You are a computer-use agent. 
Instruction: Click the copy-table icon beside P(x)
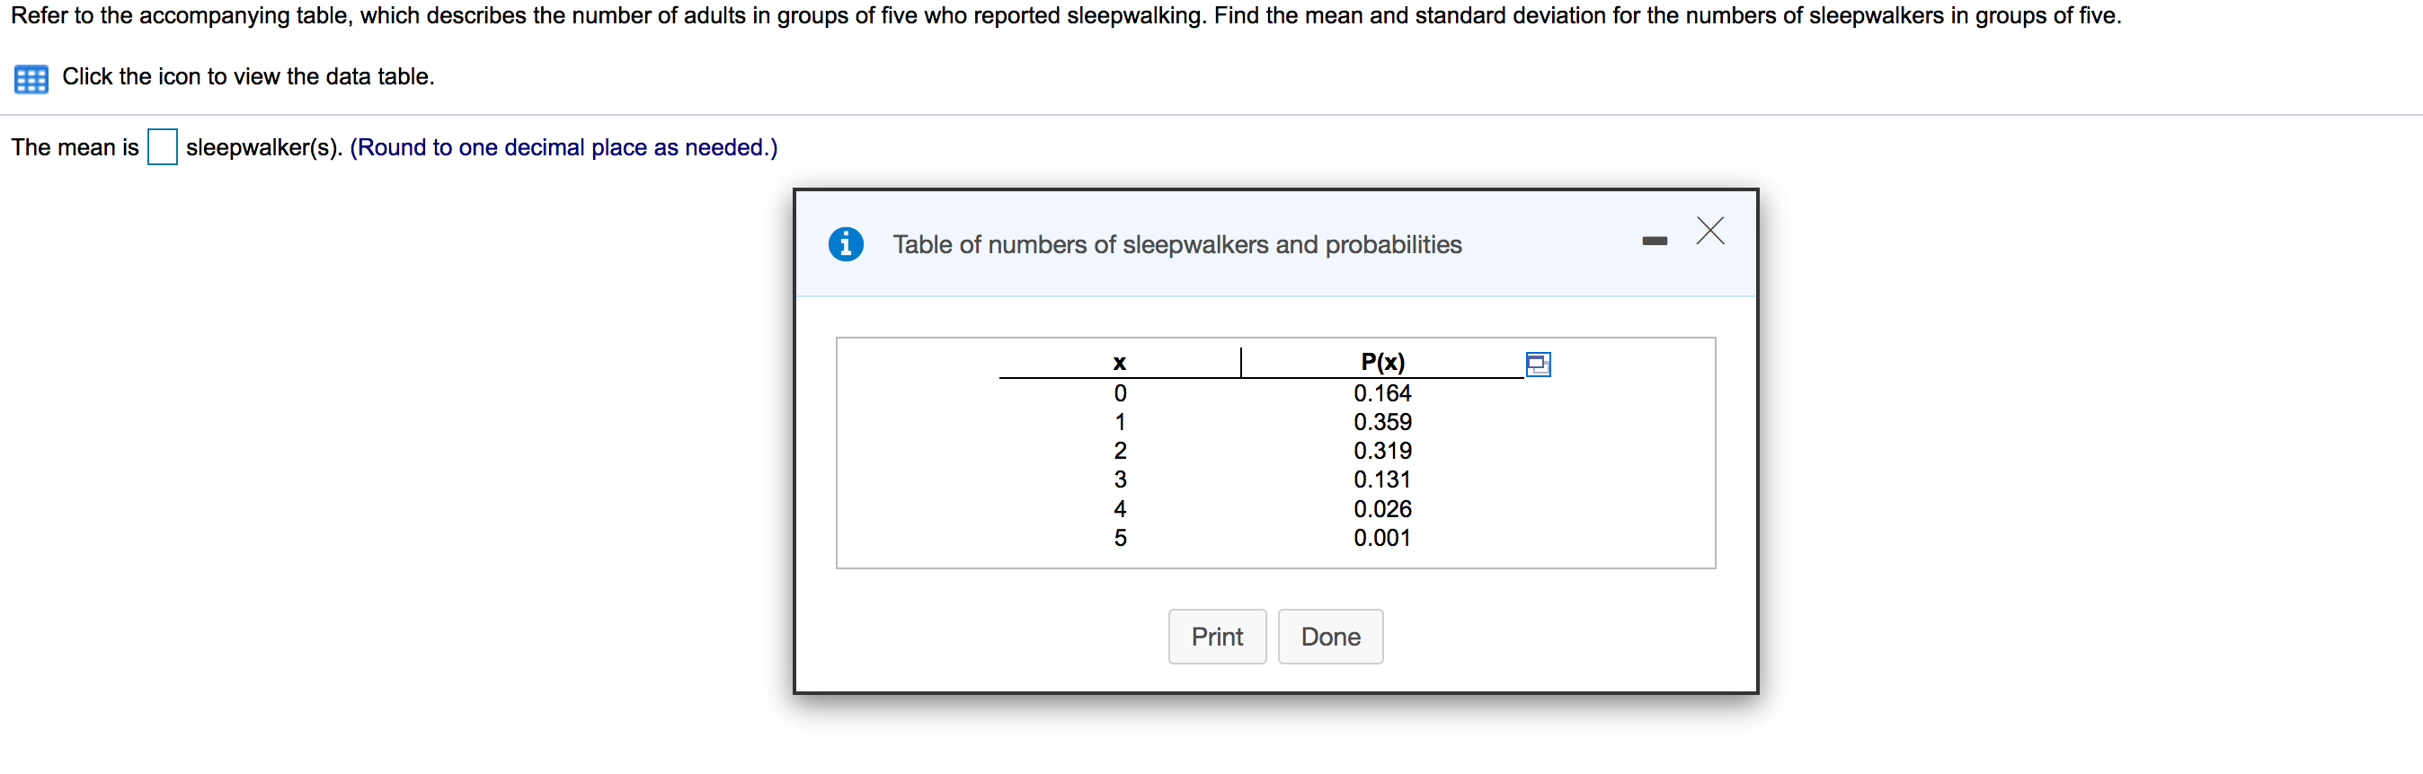(x=1538, y=365)
